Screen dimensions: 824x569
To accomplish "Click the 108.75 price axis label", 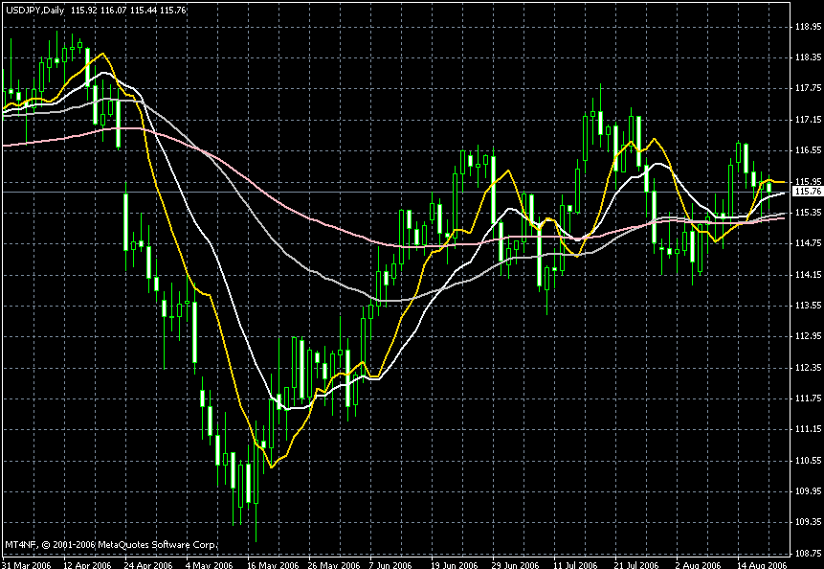I will (x=809, y=554).
